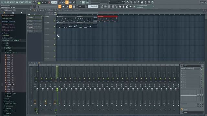Expand Plugin database folder

pos(9,21)
